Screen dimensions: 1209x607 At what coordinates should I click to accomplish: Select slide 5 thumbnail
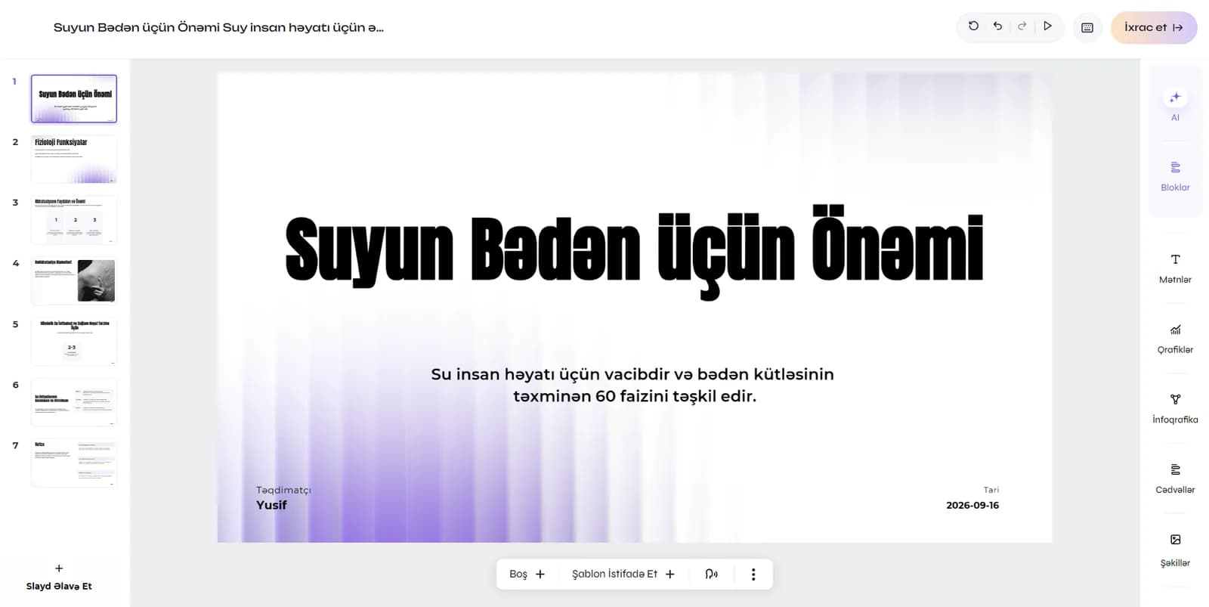click(74, 342)
